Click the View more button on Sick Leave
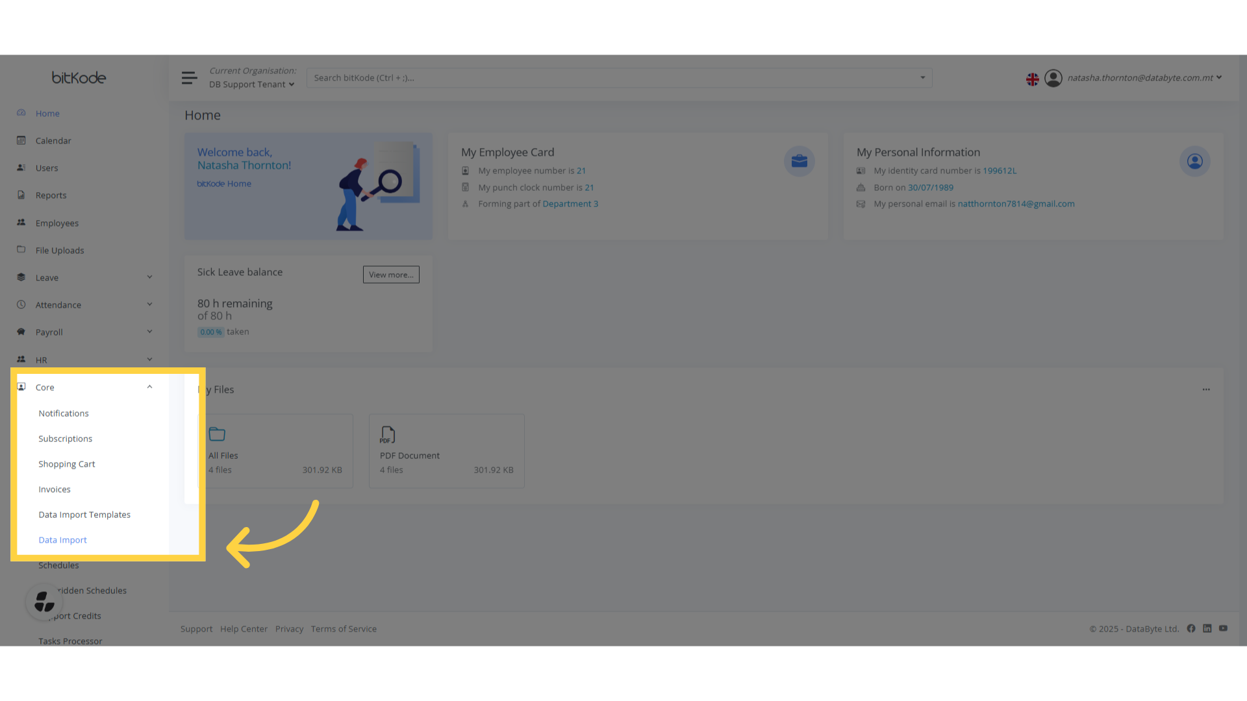The height and width of the screenshot is (701, 1247). (390, 274)
